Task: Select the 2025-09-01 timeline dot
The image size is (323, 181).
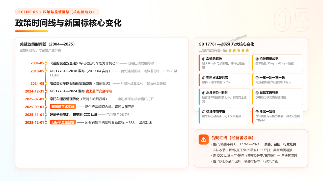Action: pyautogui.click(x=46, y=107)
